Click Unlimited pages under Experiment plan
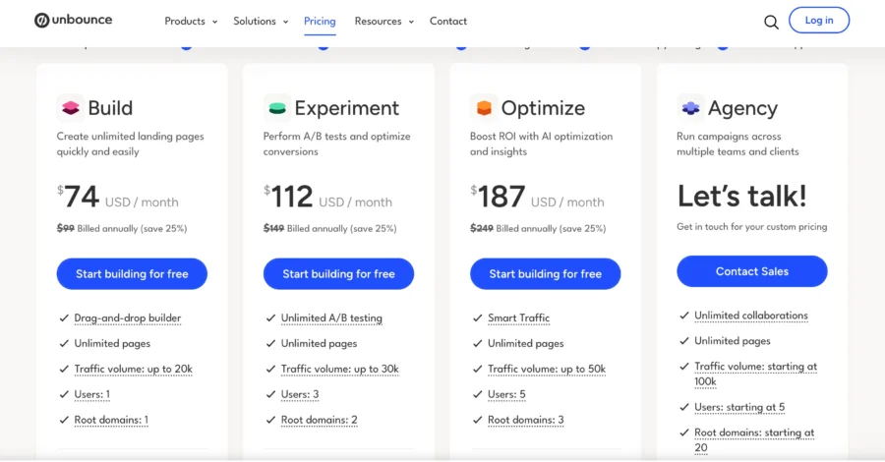This screenshot has height=462, width=885. 319,343
